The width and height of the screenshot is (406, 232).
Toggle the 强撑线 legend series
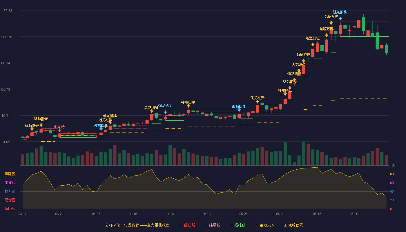click(x=238, y=225)
